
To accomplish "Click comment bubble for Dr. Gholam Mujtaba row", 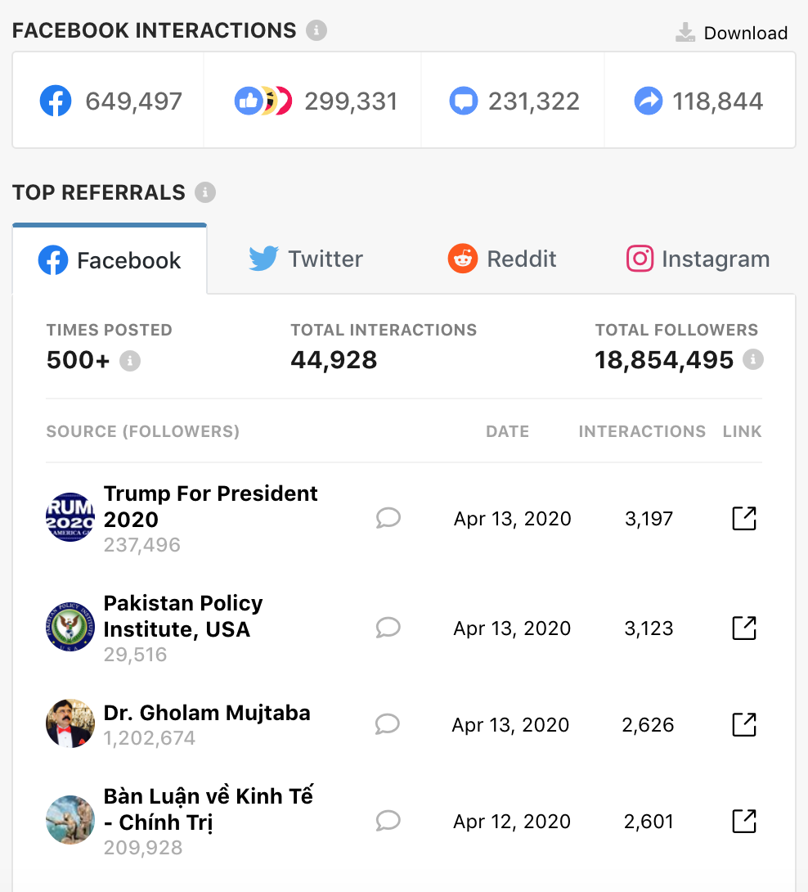I will 388,724.
